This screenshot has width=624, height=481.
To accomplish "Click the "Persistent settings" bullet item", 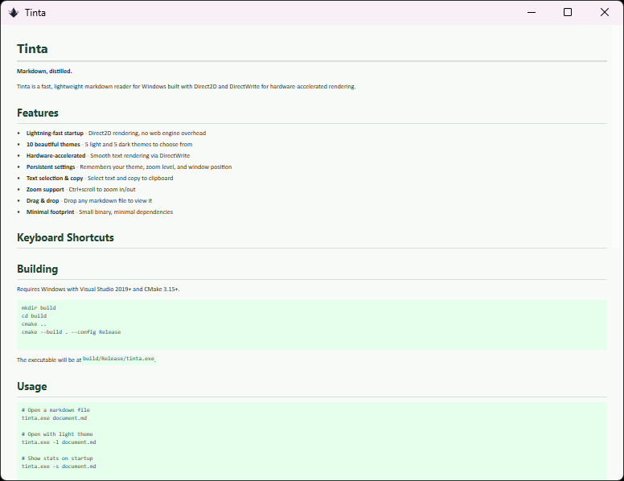I will pyautogui.click(x=51, y=166).
